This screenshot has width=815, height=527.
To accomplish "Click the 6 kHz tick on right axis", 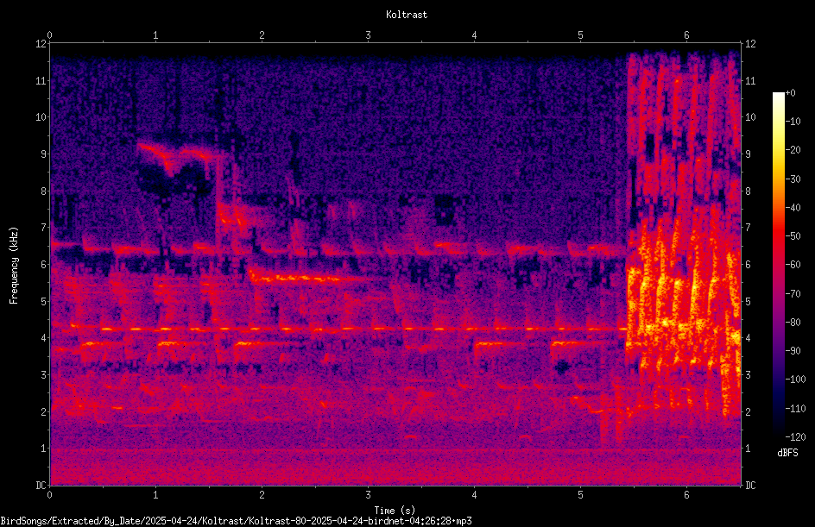I will point(748,264).
